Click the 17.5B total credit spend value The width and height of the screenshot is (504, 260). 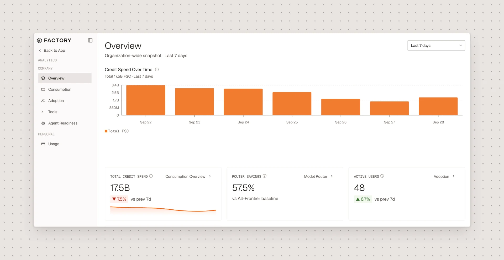click(120, 188)
